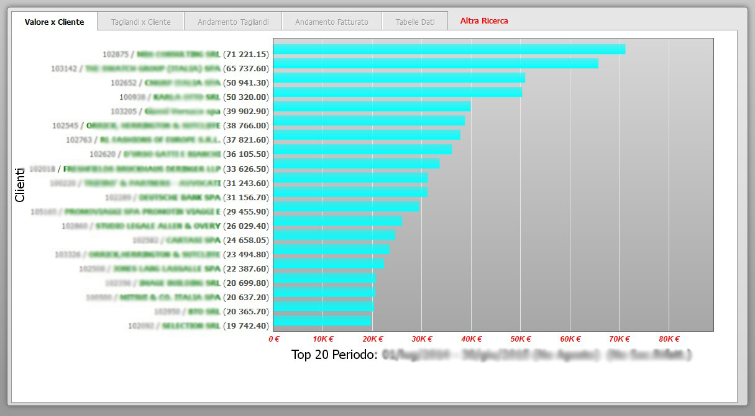The width and height of the screenshot is (755, 416).
Task: Click the client label showing 33 626.50
Action: [149, 169]
